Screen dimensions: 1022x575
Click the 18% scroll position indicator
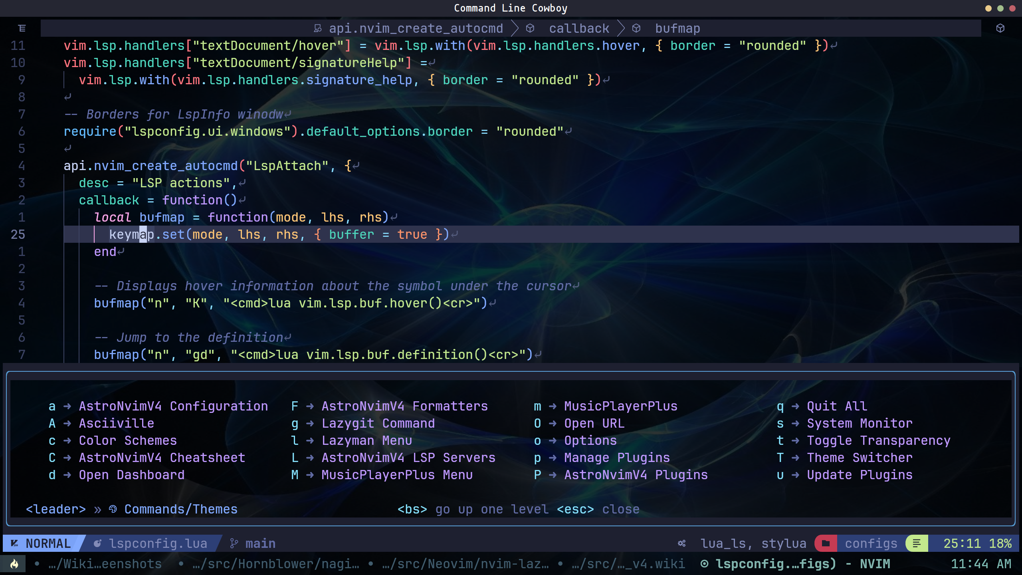[1000, 543]
